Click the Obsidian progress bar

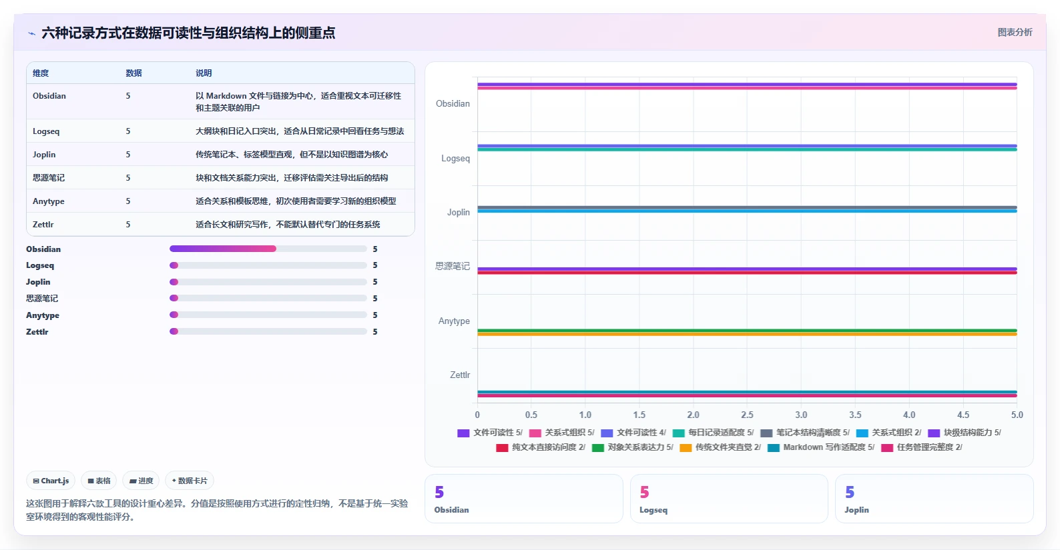pos(268,249)
